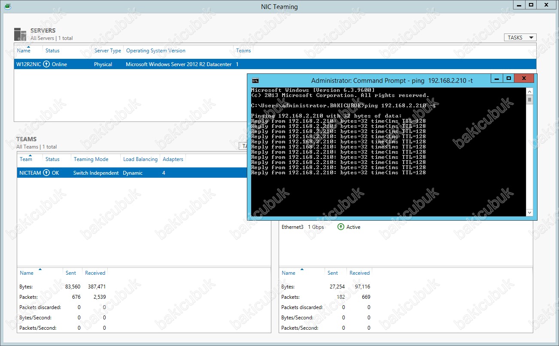Viewport: 559px width, 346px height.
Task: Sort servers by Server Type column
Action: pos(108,51)
